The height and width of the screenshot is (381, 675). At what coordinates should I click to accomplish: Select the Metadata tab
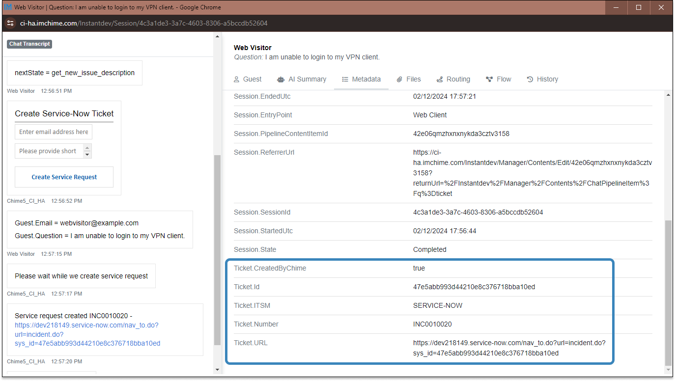(361, 79)
